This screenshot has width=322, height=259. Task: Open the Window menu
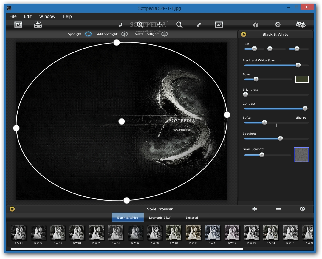47,16
